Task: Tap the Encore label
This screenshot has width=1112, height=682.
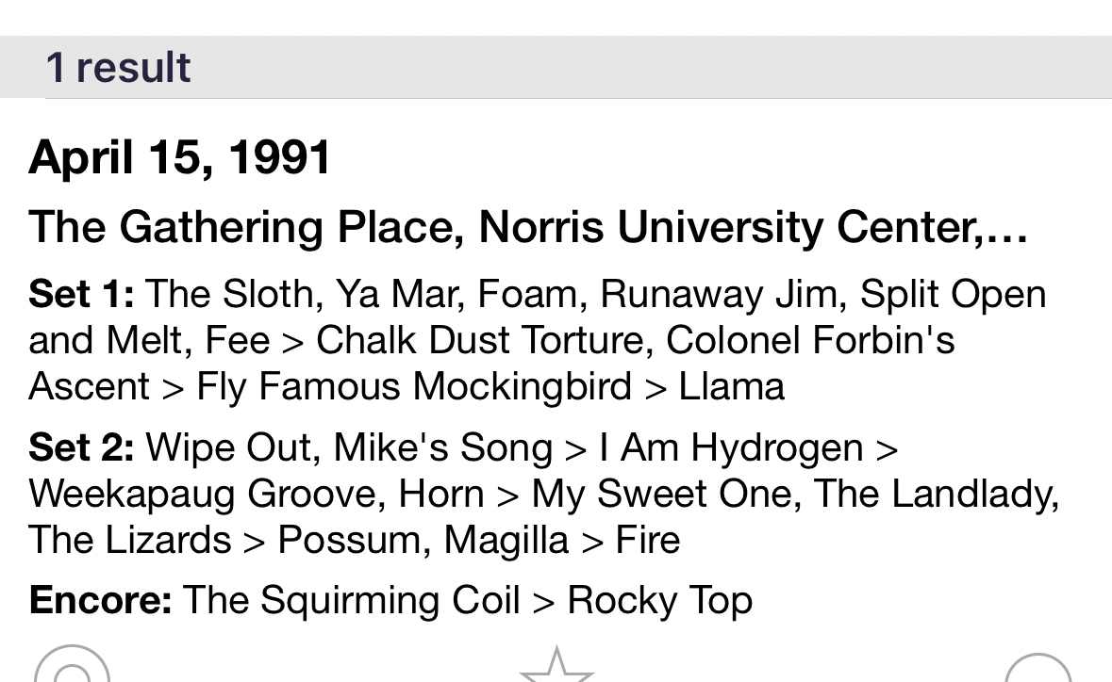Action: point(100,600)
